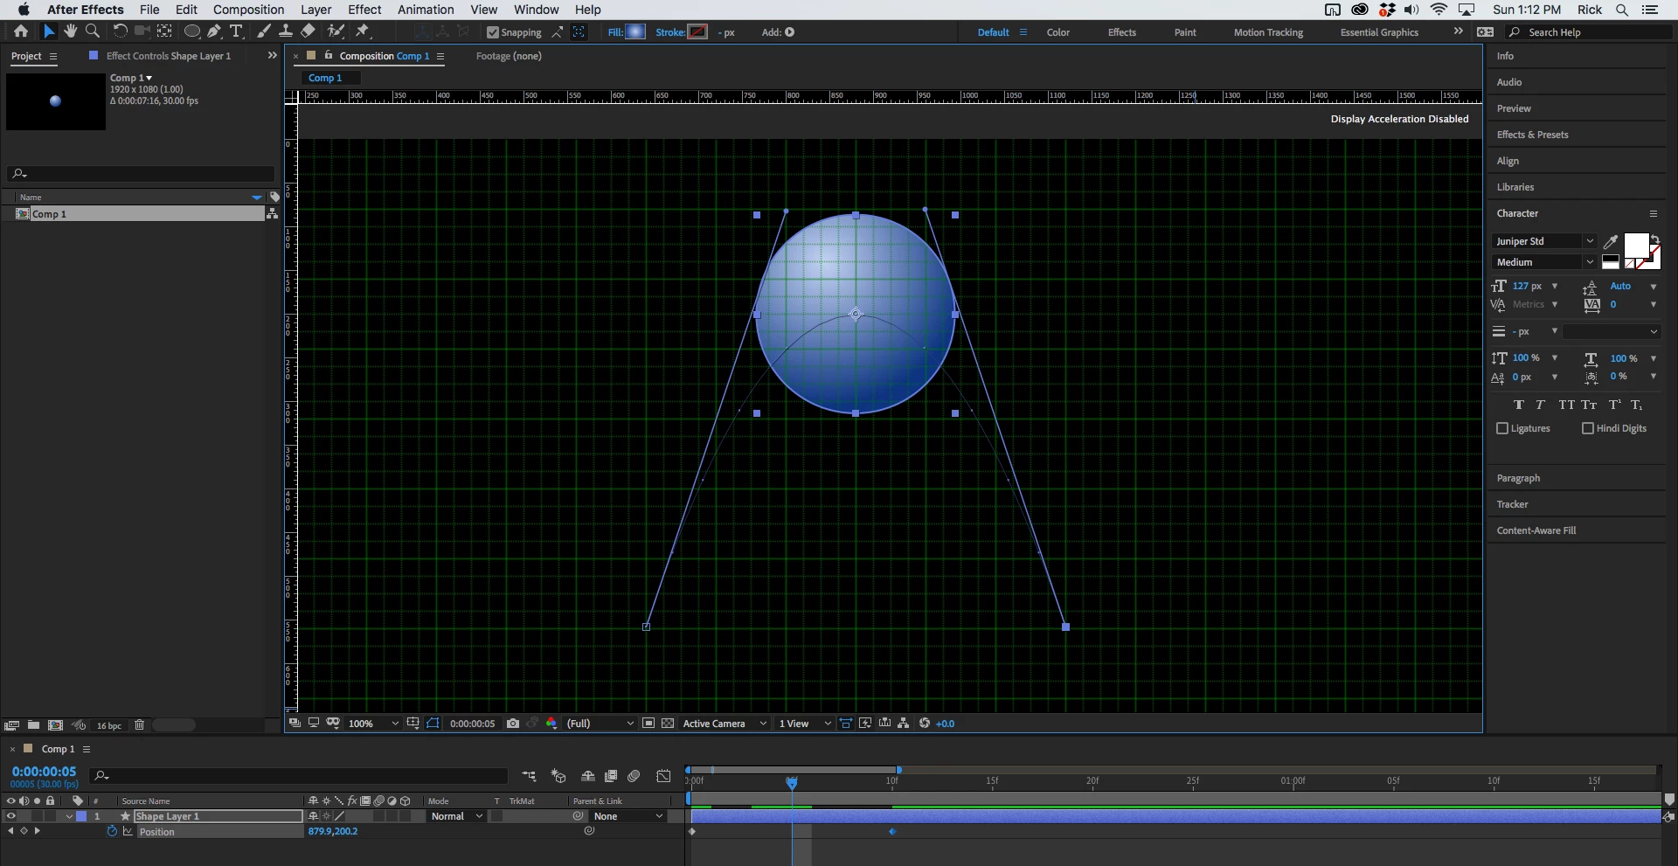The width and height of the screenshot is (1678, 866).
Task: Toggle the Snapping checkbox
Action: point(493,32)
